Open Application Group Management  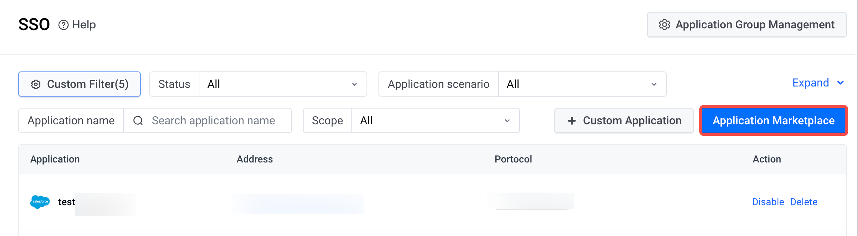coord(747,25)
